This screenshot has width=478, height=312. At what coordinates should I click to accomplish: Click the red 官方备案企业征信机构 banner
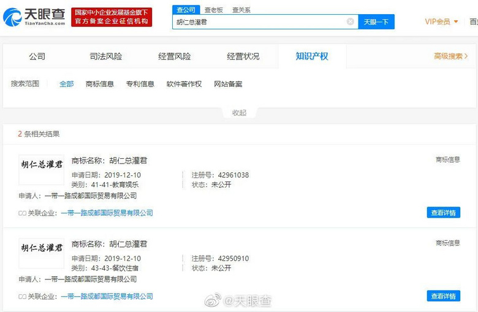[112, 17]
